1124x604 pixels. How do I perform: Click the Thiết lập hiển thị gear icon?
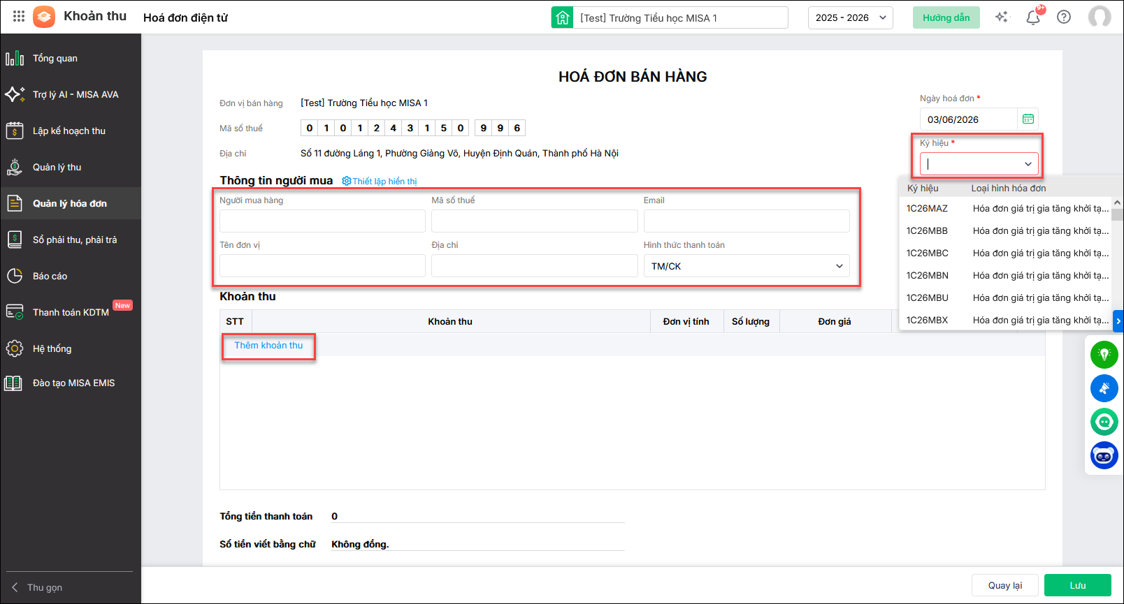coord(346,181)
